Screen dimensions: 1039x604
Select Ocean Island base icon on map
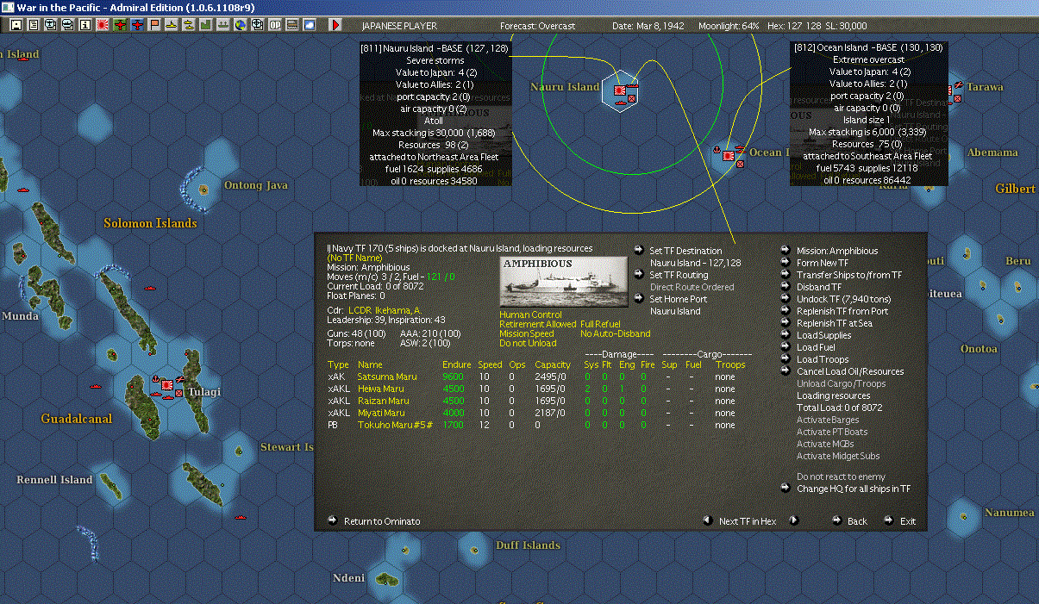pyautogui.click(x=729, y=156)
